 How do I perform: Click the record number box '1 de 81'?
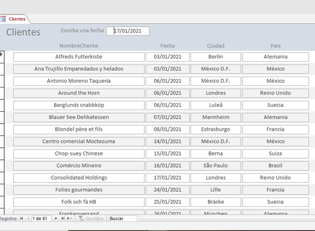[41, 218]
